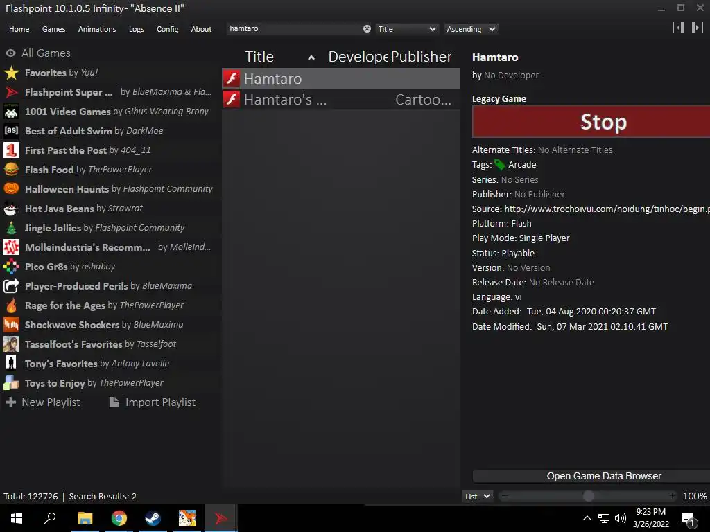Viewport: 710px width, 532px height.
Task: Open the Logs page
Action: tap(137, 29)
